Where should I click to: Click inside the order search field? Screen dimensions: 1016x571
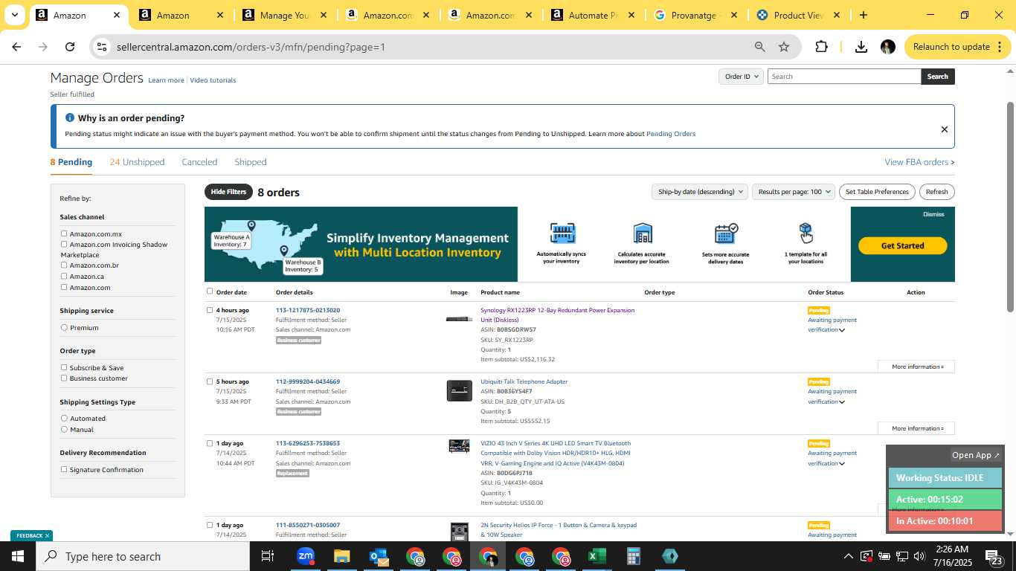[844, 77]
